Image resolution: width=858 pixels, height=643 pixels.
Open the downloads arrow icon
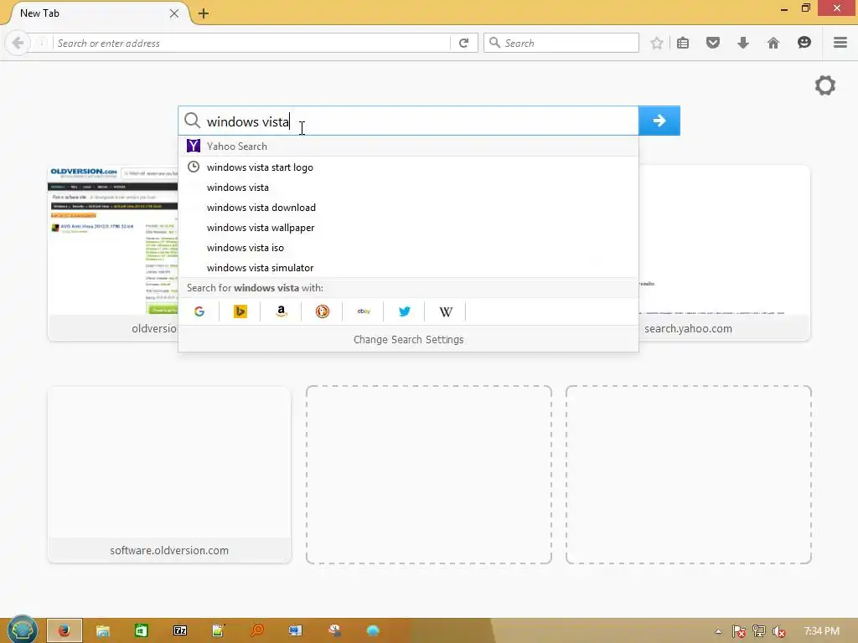click(742, 43)
